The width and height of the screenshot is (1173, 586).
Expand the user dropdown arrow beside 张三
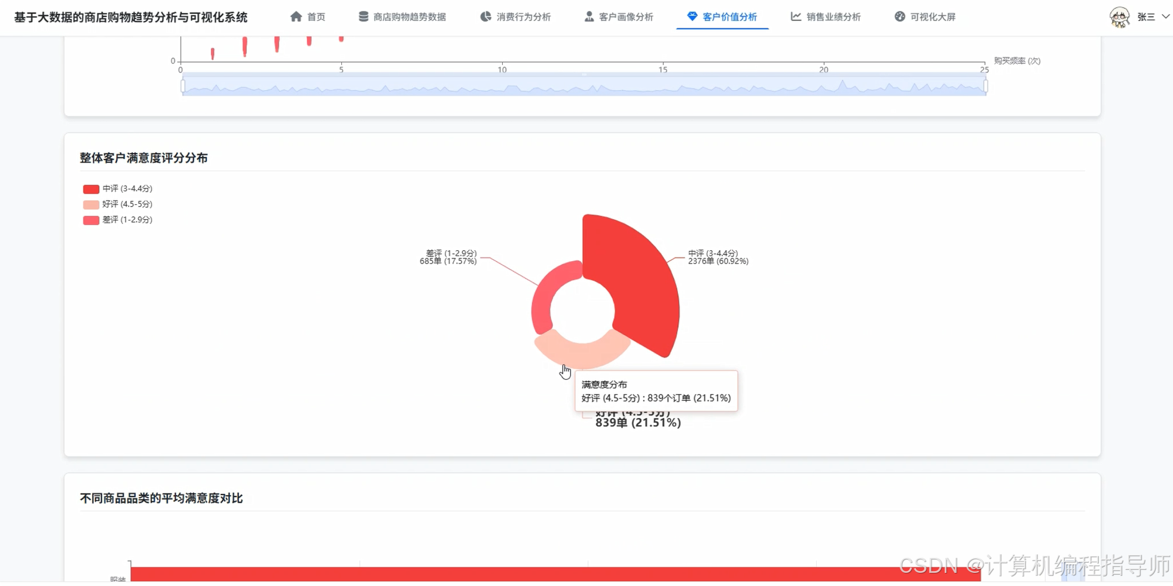pos(1165,17)
